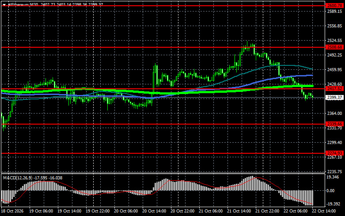
Task: Click the 19 Oct 06:00 time label
Action: pos(41,211)
